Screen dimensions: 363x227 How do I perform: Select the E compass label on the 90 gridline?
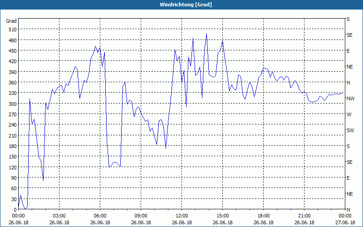pyautogui.click(x=348, y=178)
